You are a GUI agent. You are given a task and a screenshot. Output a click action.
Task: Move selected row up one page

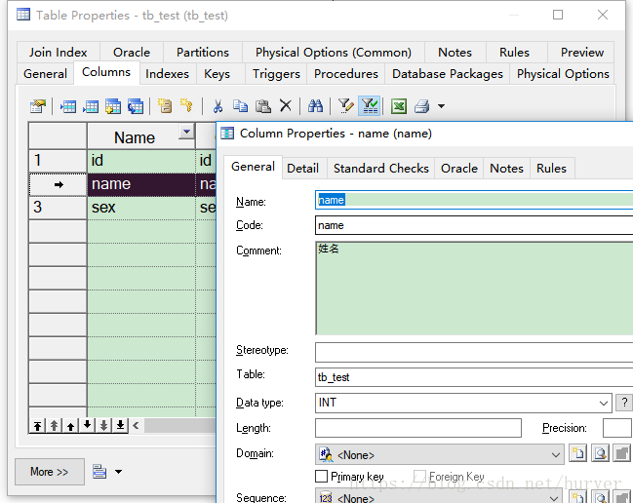[x=54, y=426]
